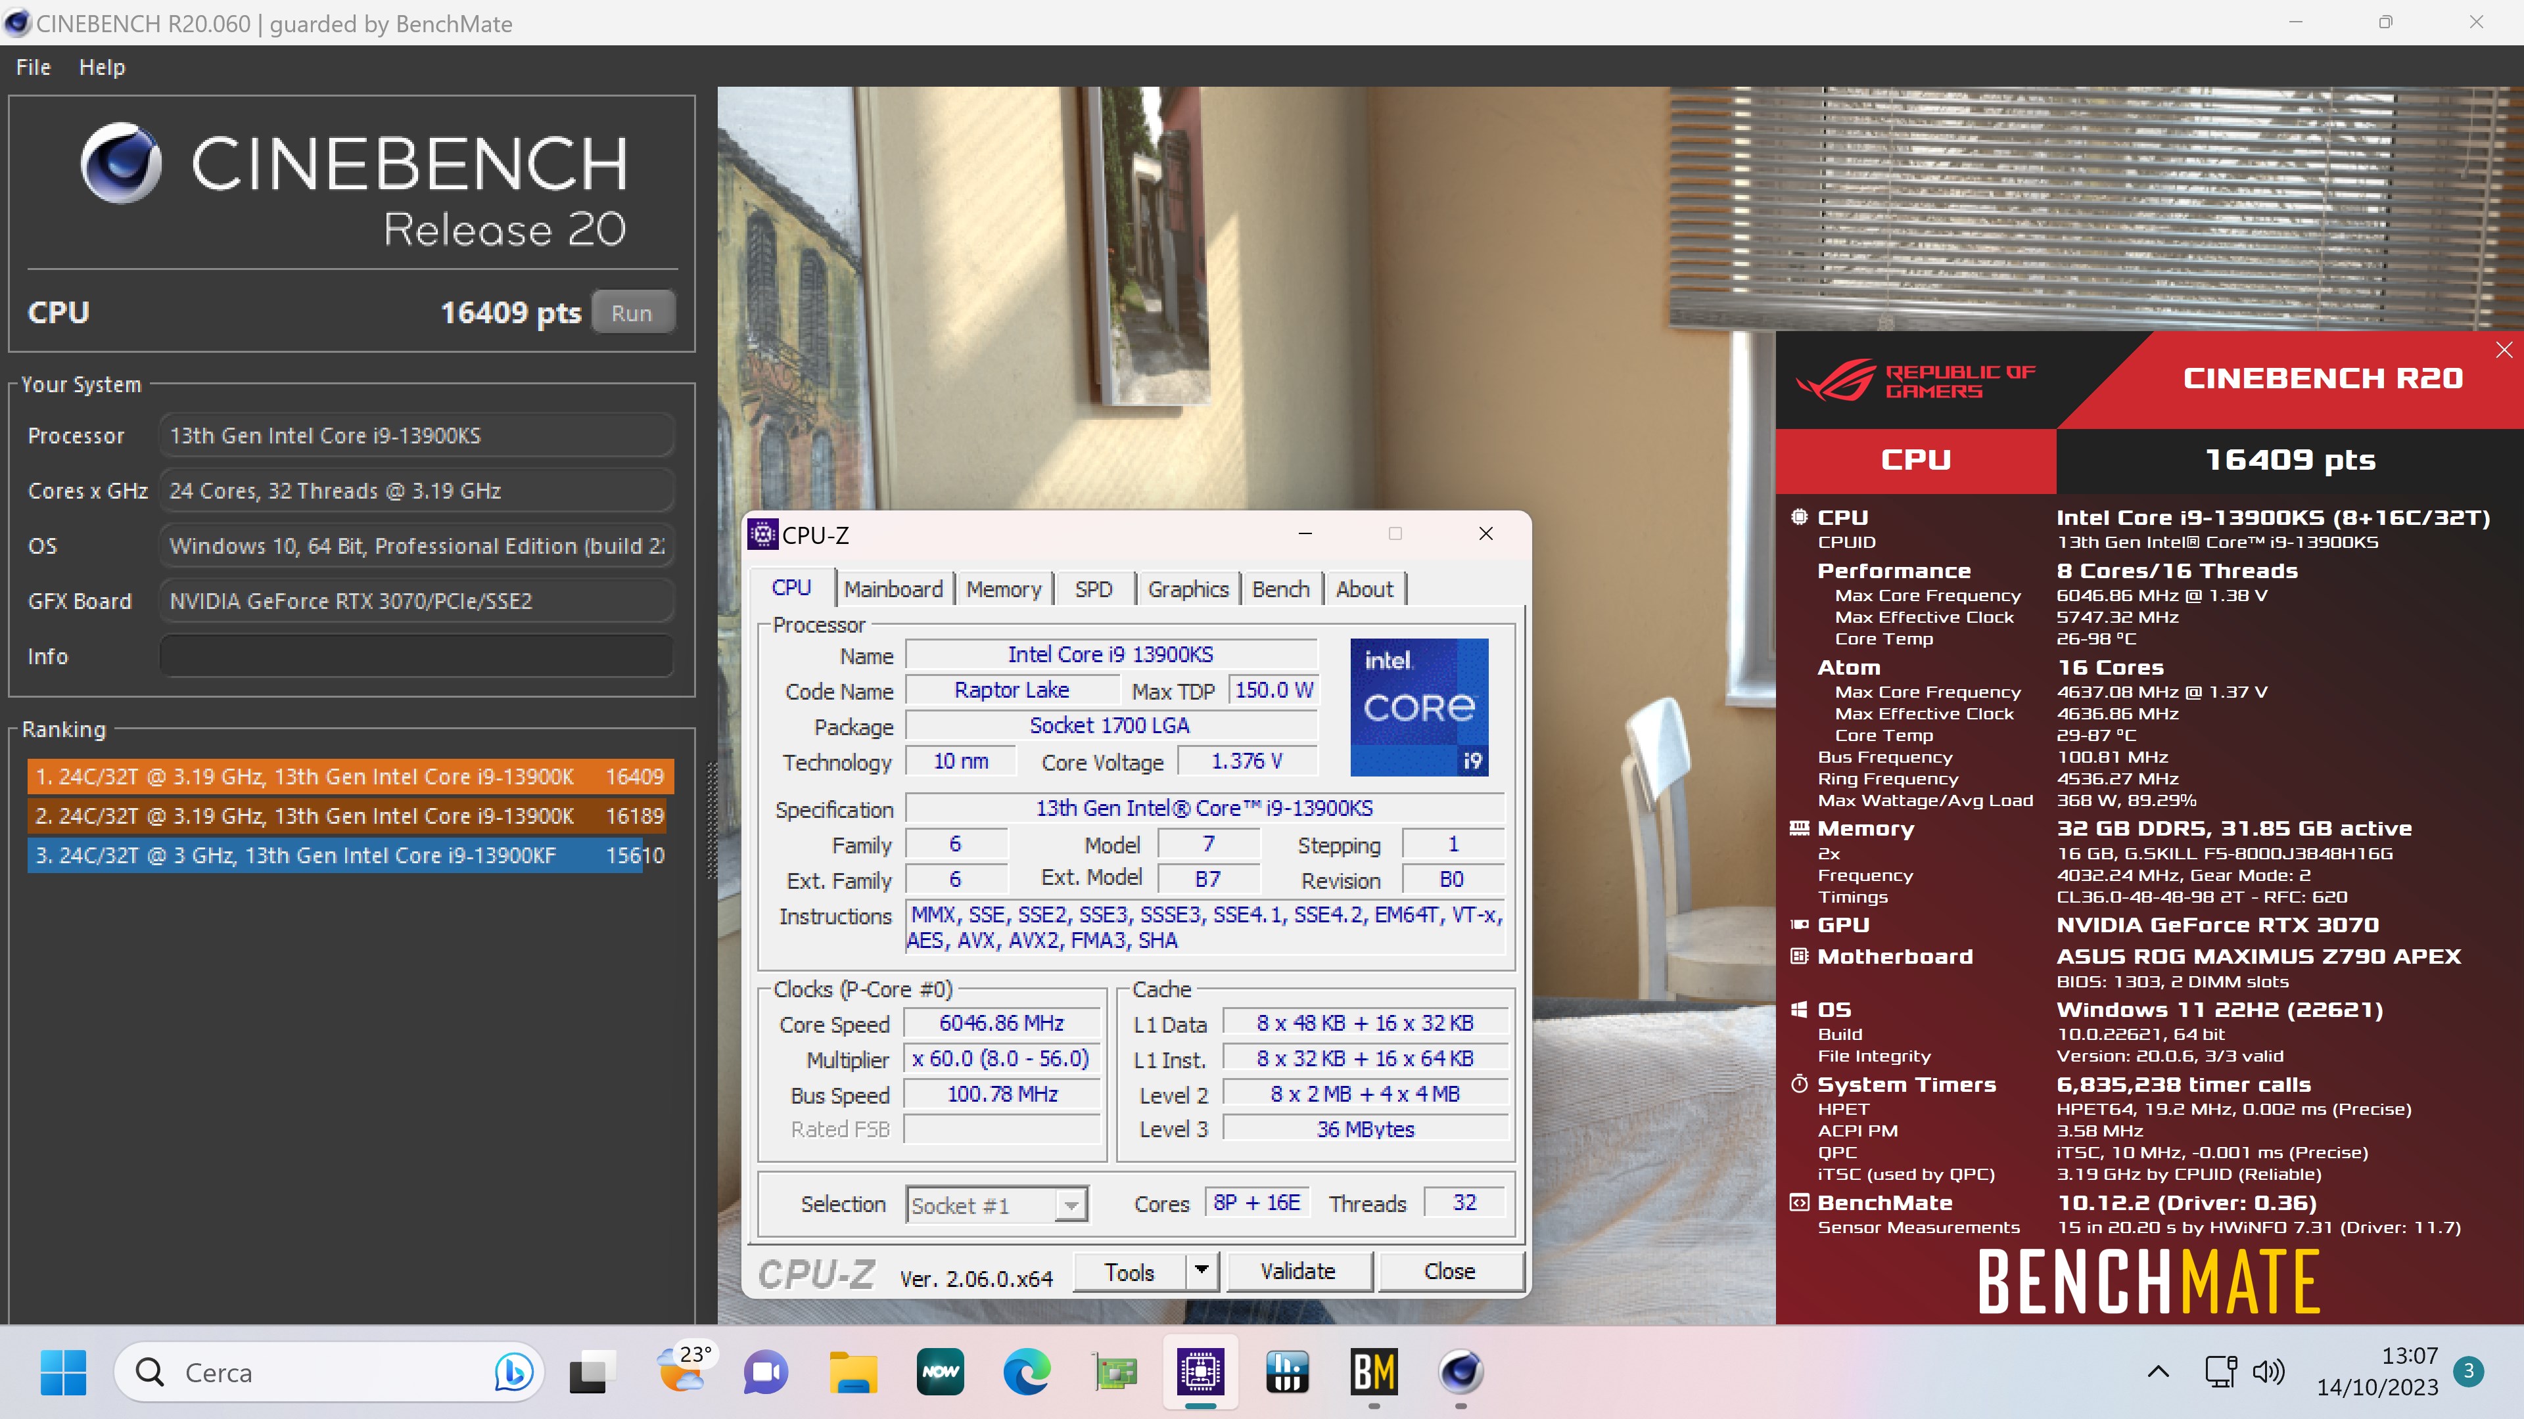Click the Processor field 13th Gen i9-13900KS
The height and width of the screenshot is (1419, 2524).
coord(417,435)
